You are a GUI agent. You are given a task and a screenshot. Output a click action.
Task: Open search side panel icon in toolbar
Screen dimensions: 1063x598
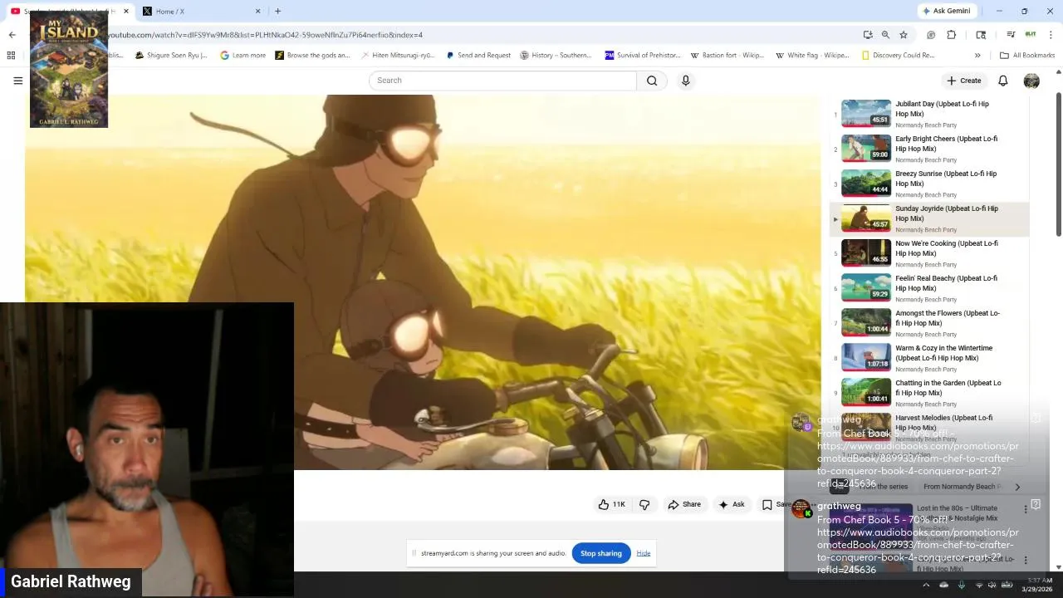click(981, 35)
